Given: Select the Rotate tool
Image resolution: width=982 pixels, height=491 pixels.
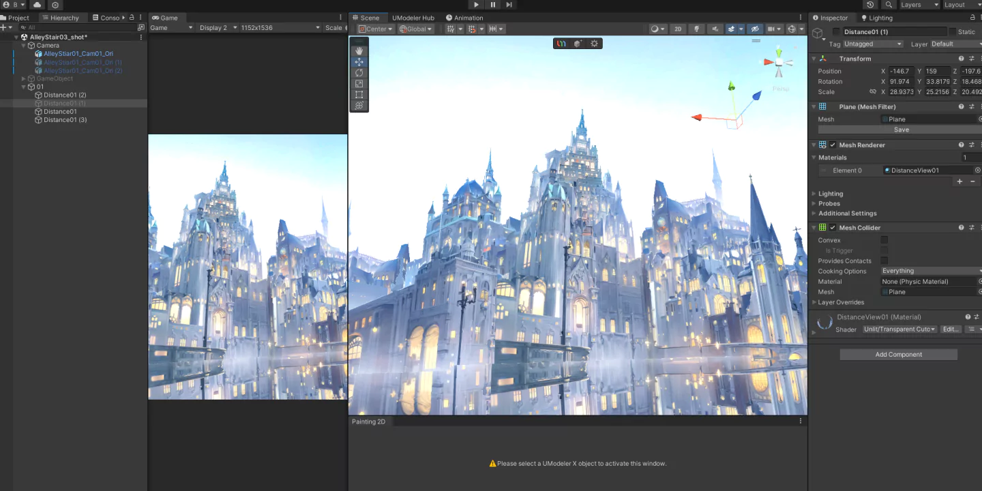Looking at the screenshot, I should (x=359, y=73).
